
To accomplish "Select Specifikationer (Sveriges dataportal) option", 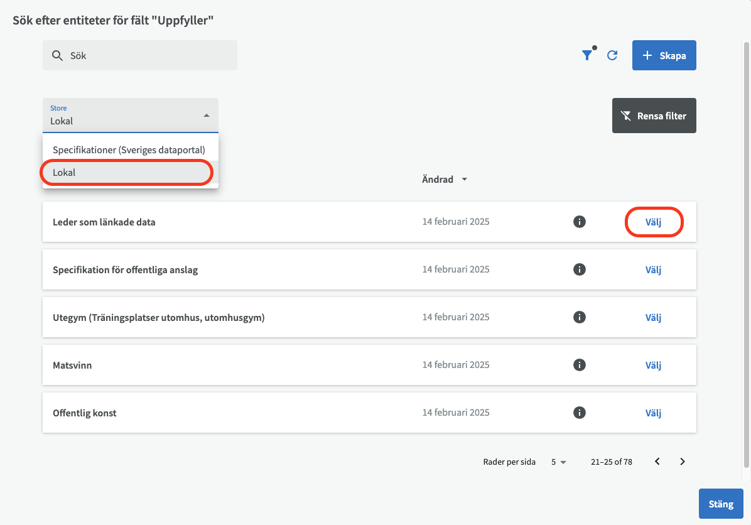I will coord(129,150).
